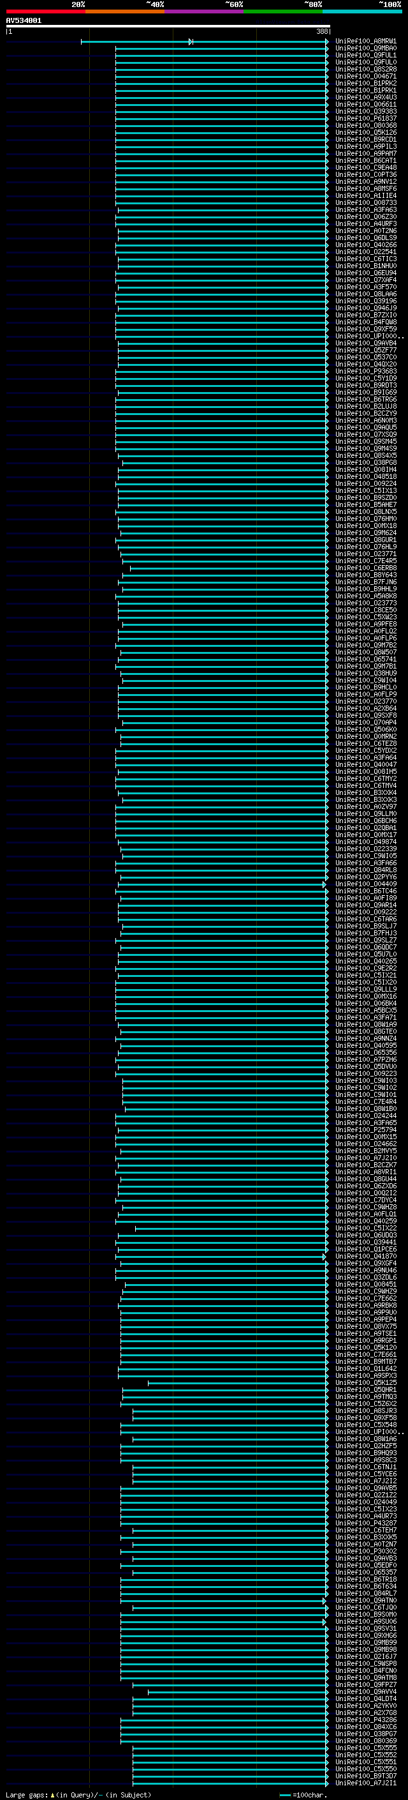Open the UniRef100_C5IX21 entry
This screenshot has height=1800, width=408.
[365, 976]
